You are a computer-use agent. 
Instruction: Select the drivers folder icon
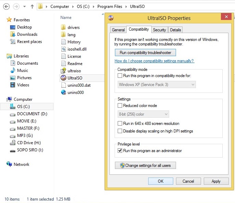63,27
